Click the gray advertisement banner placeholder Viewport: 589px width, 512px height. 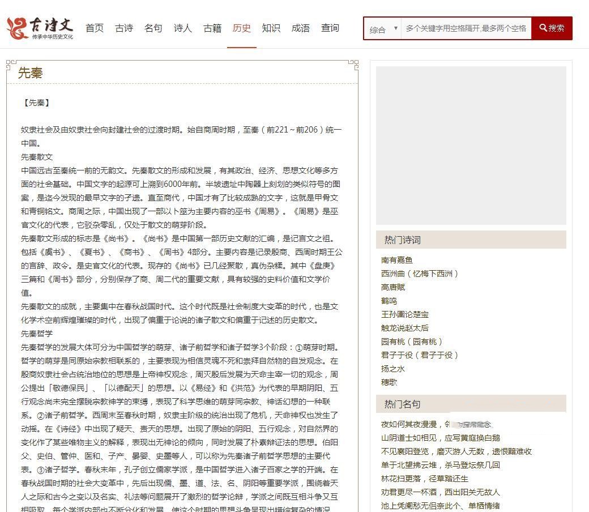coord(471,145)
